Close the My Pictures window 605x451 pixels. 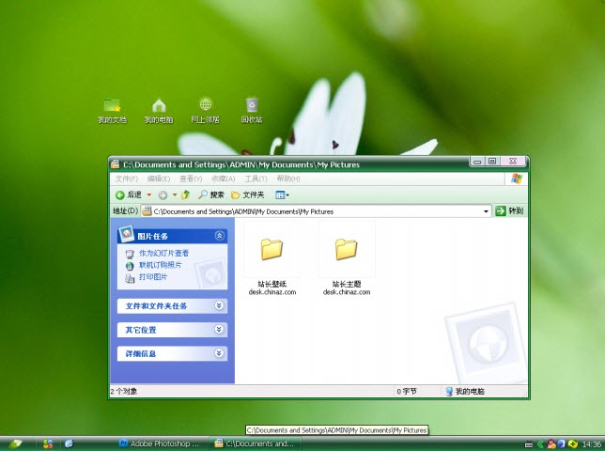click(x=513, y=162)
